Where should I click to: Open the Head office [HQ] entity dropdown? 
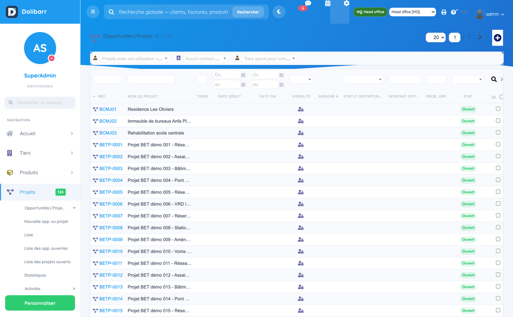413,12
